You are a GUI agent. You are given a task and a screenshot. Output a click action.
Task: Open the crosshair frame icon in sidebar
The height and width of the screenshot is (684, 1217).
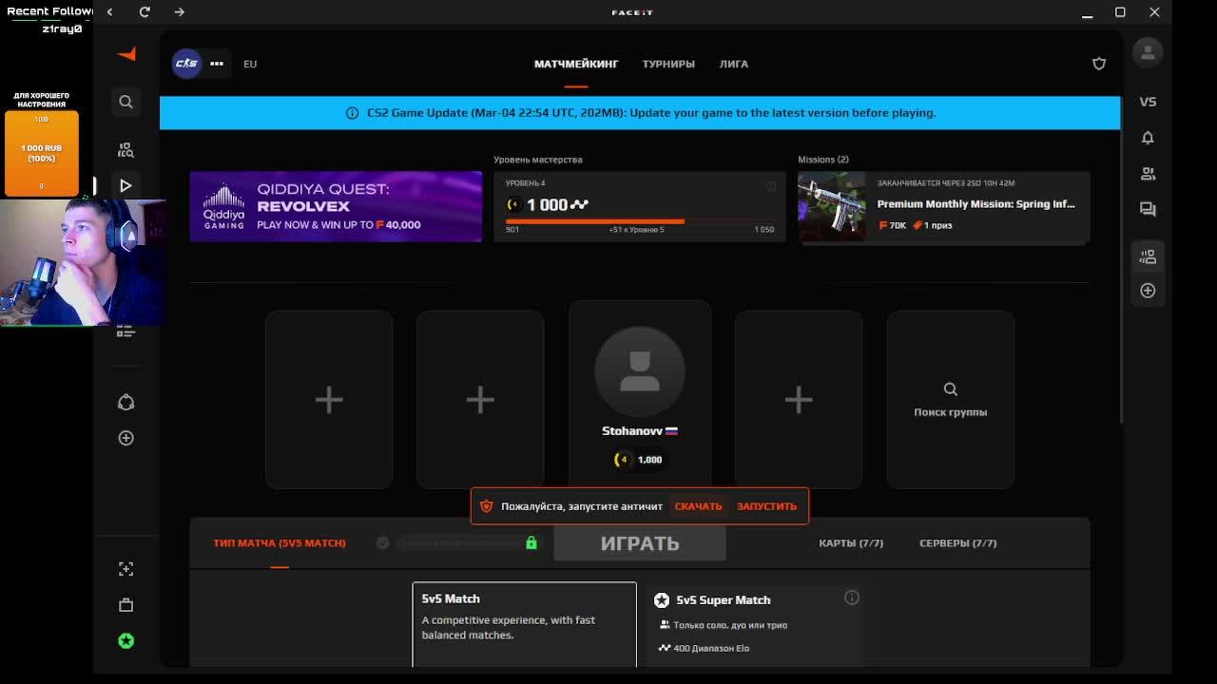(126, 569)
